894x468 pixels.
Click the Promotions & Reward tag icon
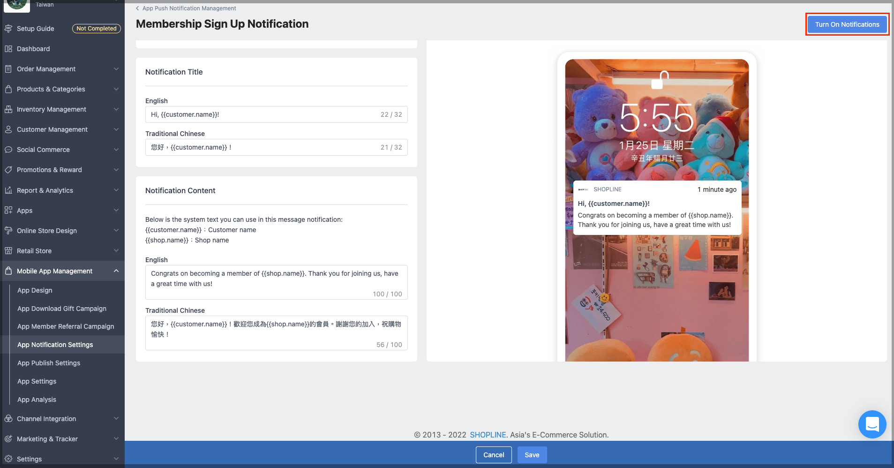8,170
